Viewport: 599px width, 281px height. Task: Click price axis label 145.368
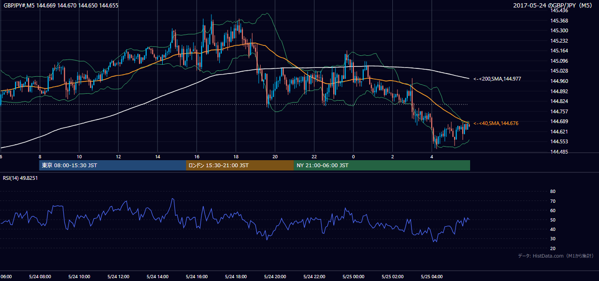click(559, 21)
